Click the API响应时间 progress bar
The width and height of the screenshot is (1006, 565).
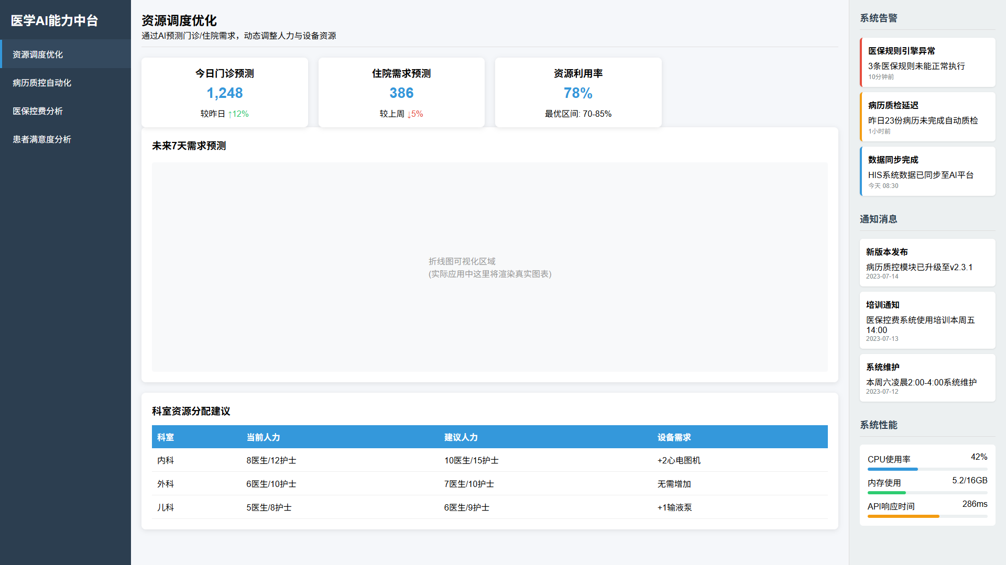tap(927, 516)
